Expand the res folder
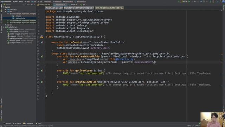The width and height of the screenshot is (225, 127). click(6, 25)
